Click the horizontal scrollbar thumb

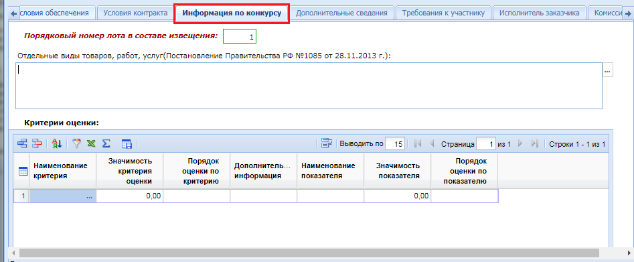(309, 253)
